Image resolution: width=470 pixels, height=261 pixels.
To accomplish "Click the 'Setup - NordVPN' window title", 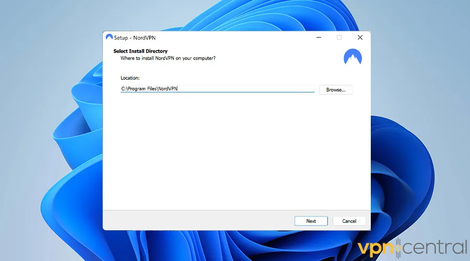I will (x=135, y=38).
